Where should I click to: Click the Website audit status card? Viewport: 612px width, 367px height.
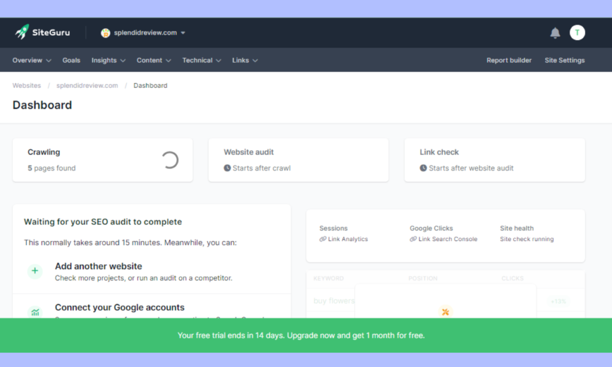click(299, 160)
